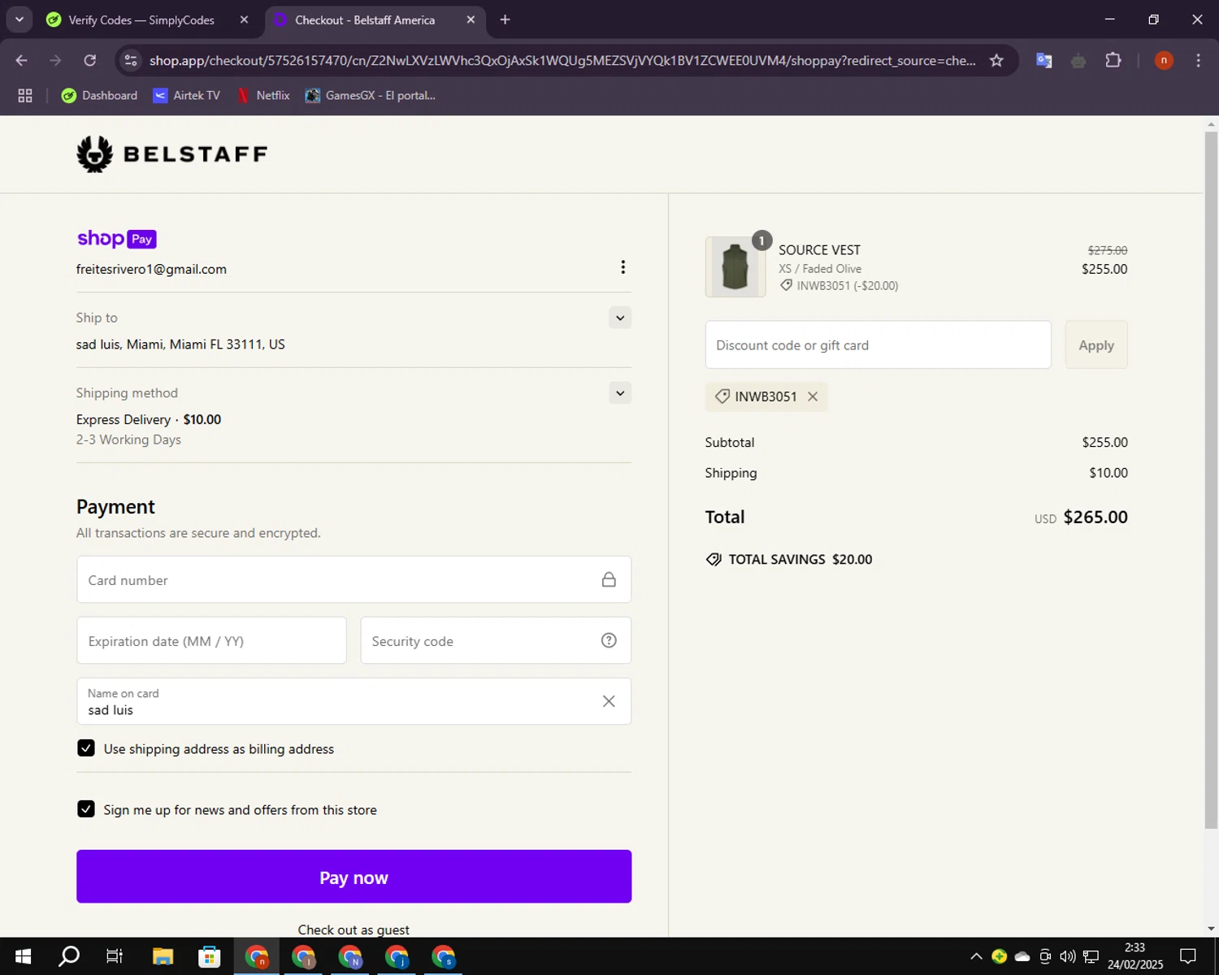
Task: Show security code help tooltip
Action: (x=609, y=640)
